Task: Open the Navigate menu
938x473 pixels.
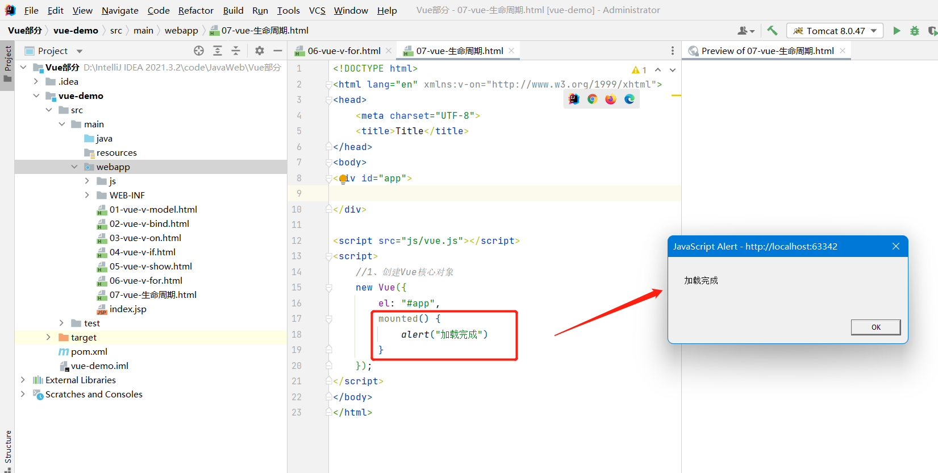Action: coord(120,10)
